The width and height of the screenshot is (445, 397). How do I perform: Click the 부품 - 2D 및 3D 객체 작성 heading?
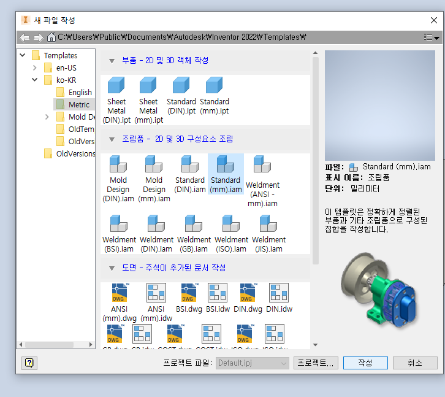165,60
